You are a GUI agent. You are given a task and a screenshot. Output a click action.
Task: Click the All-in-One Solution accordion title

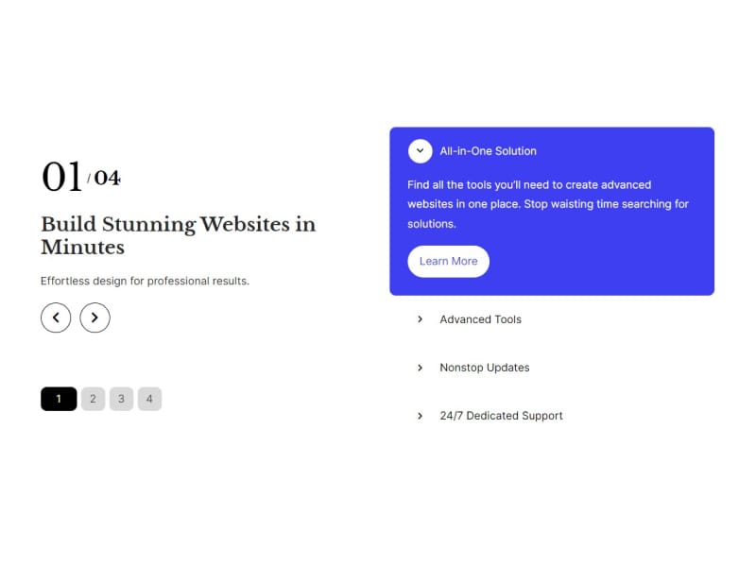pyautogui.click(x=488, y=151)
